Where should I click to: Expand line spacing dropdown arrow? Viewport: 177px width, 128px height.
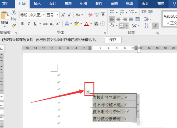click(x=151, y=19)
